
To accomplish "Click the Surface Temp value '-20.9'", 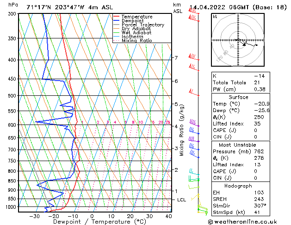I will 262,104.
